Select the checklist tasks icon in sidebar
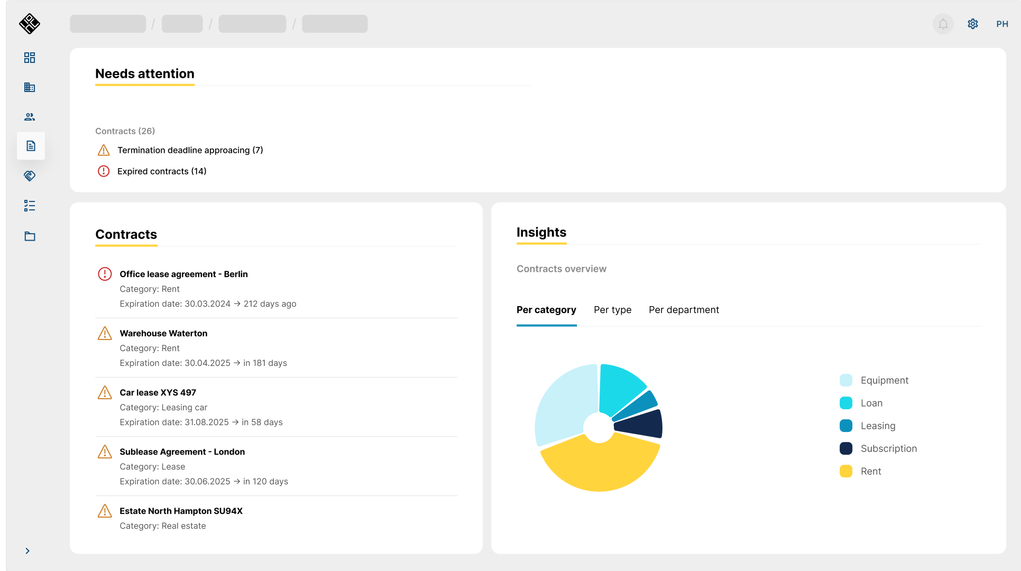This screenshot has width=1021, height=571. (x=30, y=206)
